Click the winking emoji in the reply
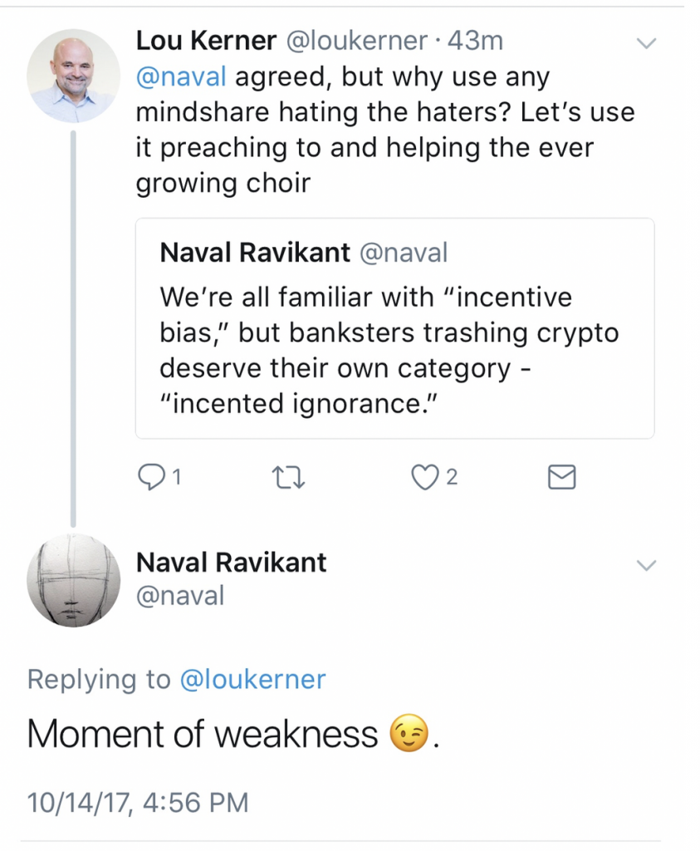The height and width of the screenshot is (851, 700). tap(408, 735)
